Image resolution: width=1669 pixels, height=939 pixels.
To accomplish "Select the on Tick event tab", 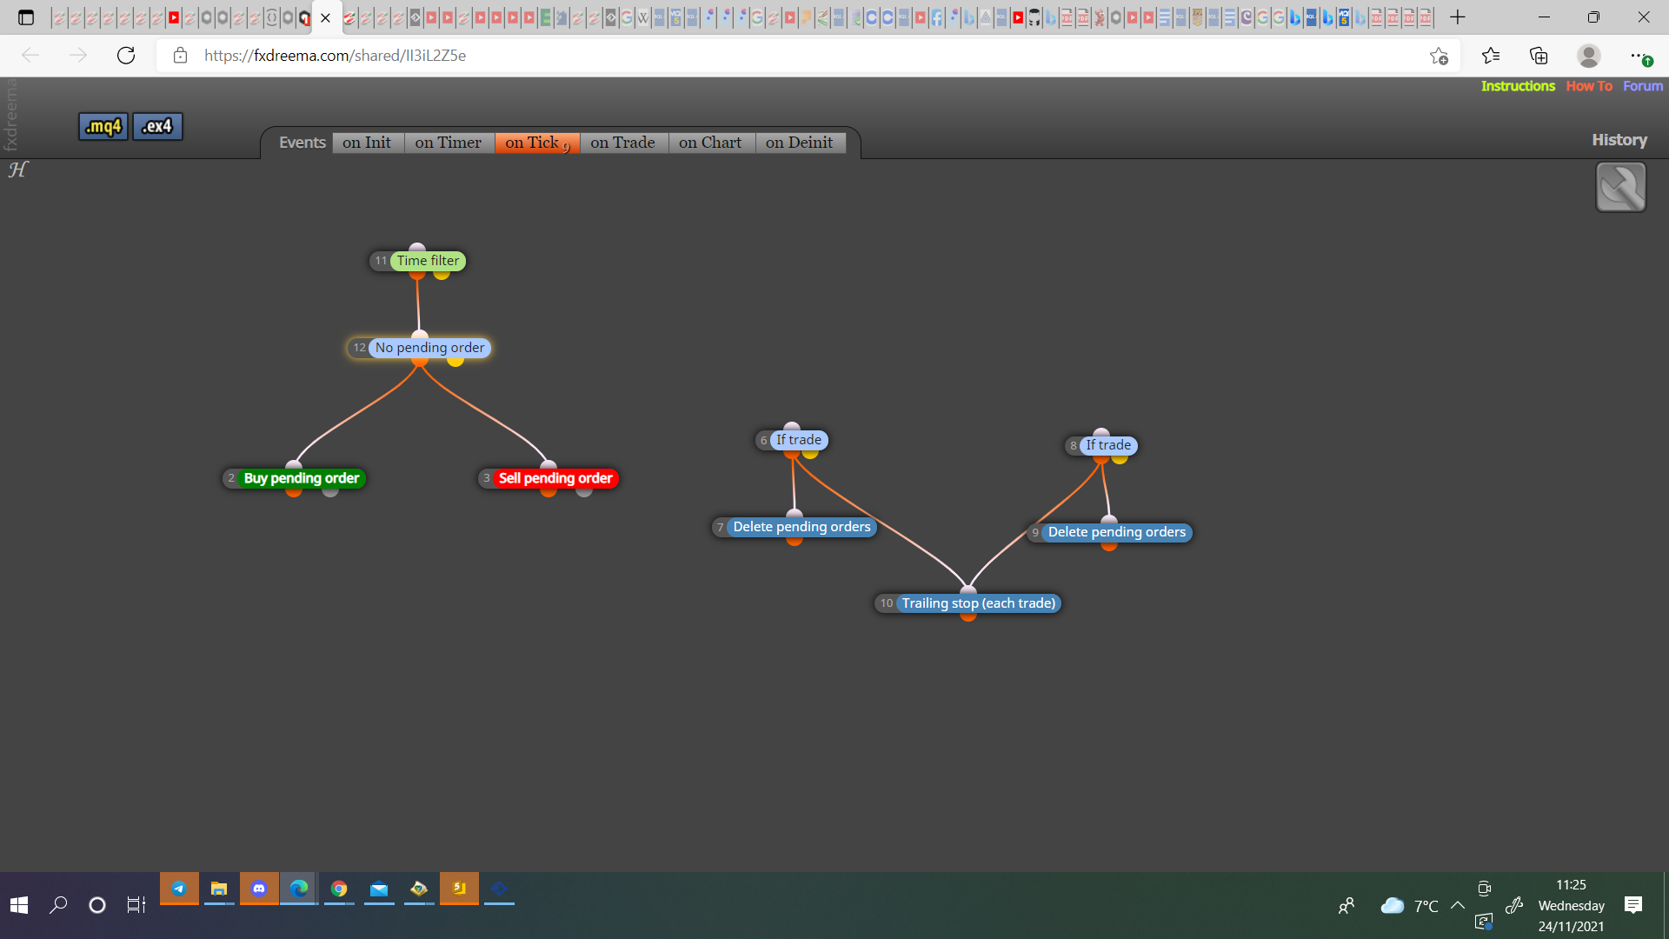I will pyautogui.click(x=536, y=143).
